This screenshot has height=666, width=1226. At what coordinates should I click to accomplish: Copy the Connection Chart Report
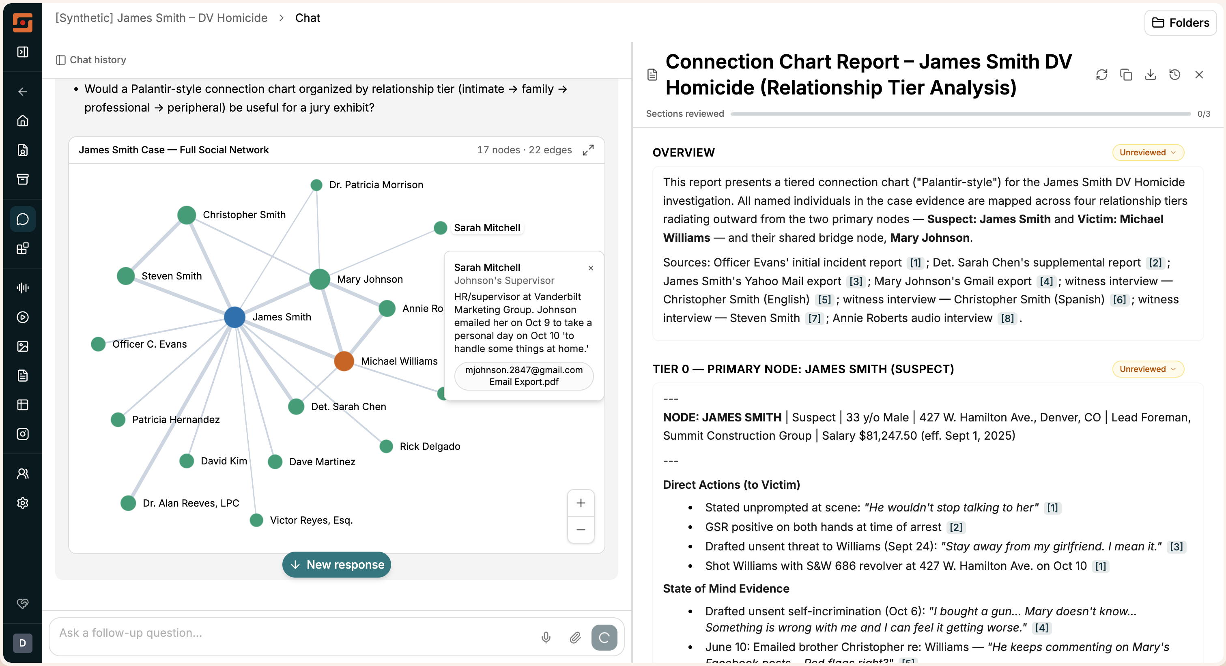coord(1125,75)
